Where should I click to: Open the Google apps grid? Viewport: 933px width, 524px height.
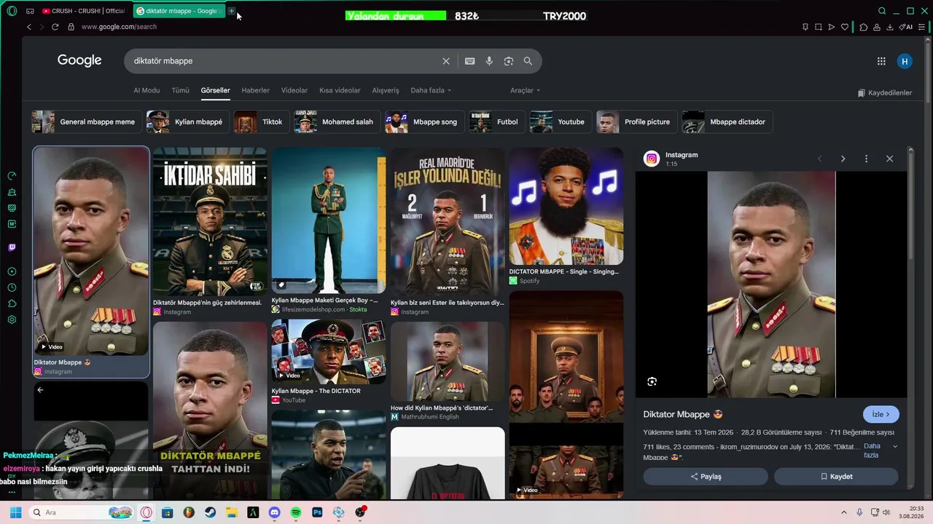click(881, 61)
